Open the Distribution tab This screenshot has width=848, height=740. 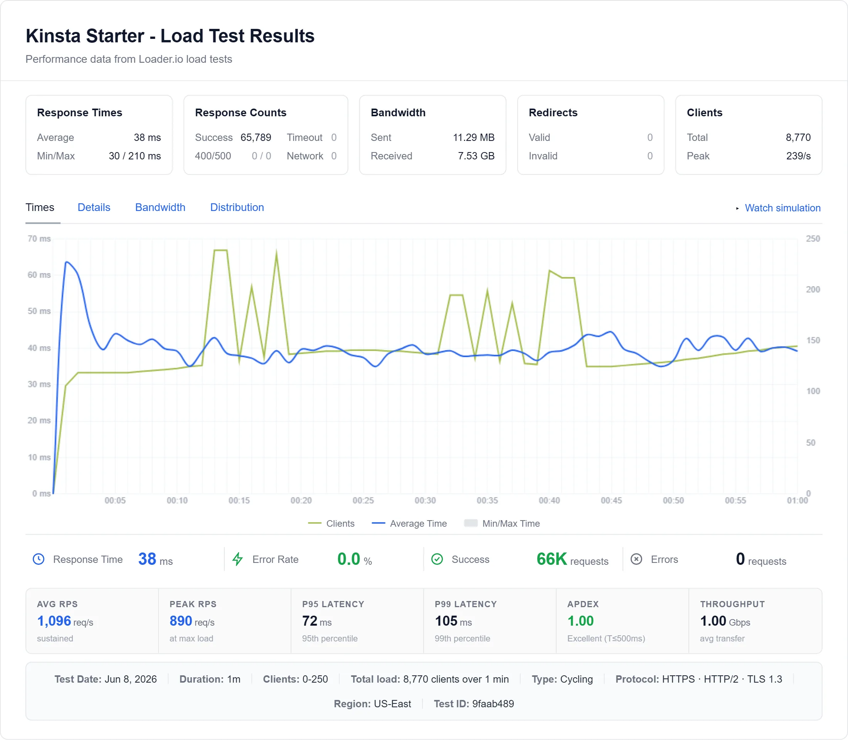click(237, 207)
